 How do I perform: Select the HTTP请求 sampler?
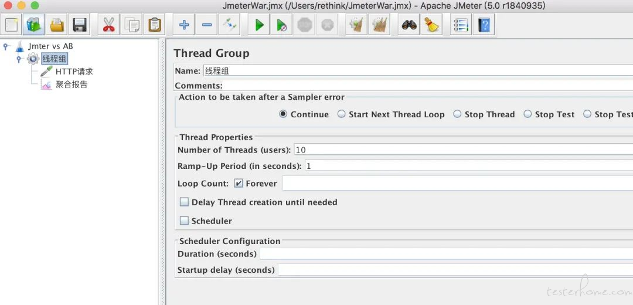coord(74,72)
